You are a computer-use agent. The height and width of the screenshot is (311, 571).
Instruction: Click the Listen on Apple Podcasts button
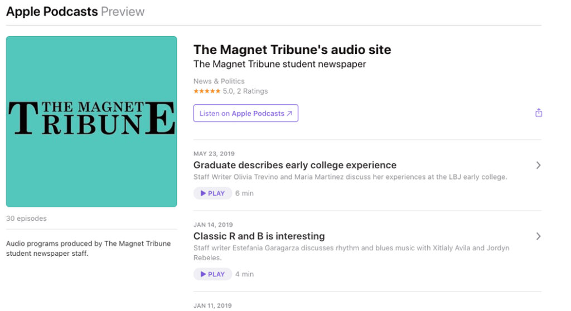tap(245, 113)
